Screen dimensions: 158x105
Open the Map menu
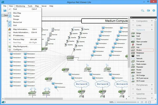37,6
